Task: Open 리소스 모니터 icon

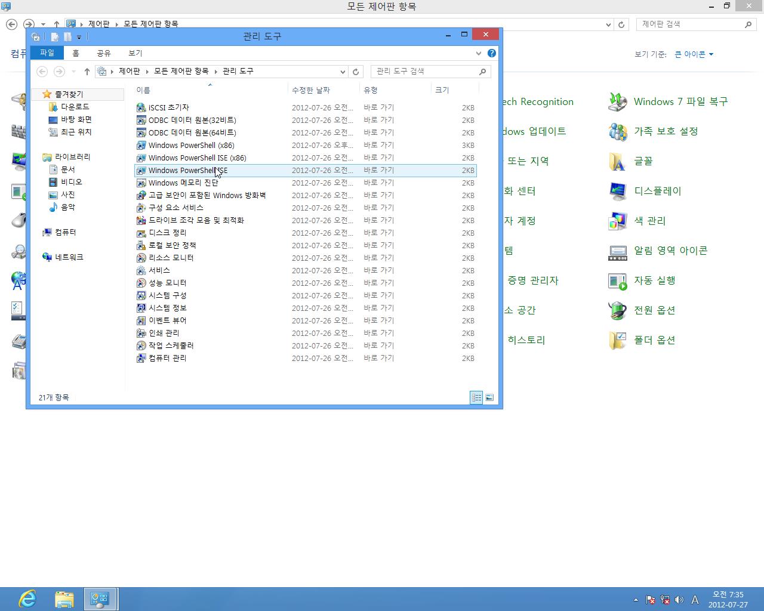Action: tap(141, 258)
